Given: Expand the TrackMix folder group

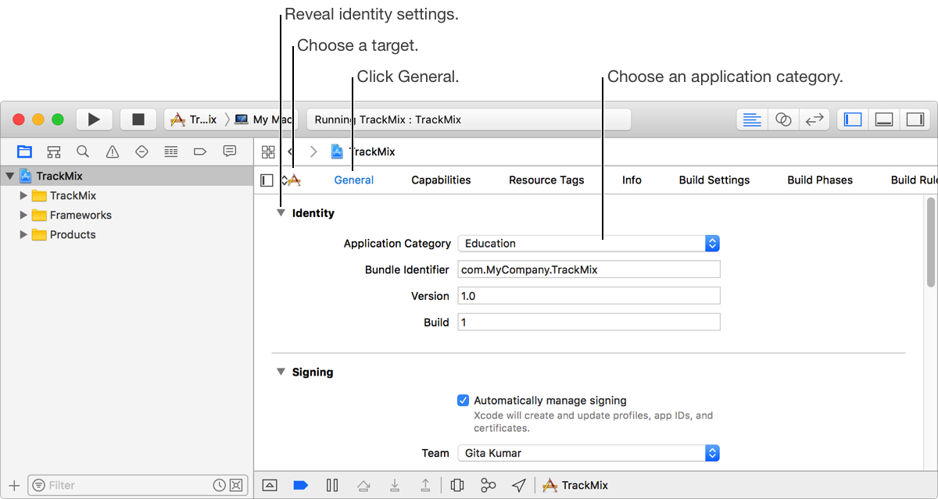Looking at the screenshot, I should click(23, 196).
